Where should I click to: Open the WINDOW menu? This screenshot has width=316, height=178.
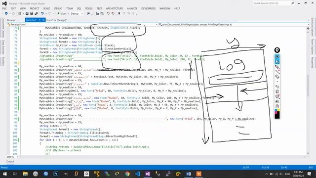pos(165,8)
